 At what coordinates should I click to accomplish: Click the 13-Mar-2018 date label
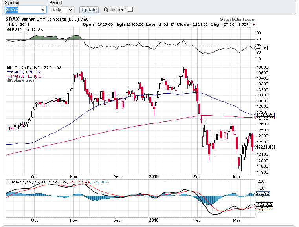coord(18,25)
